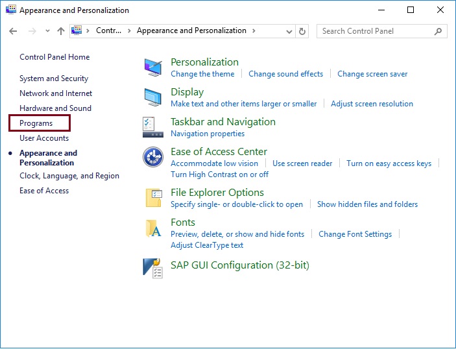Click Change Font Settings
The height and width of the screenshot is (349, 456).
(355, 234)
